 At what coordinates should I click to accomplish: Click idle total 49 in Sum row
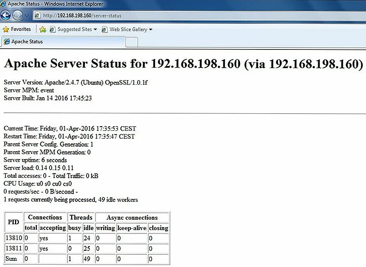pyautogui.click(x=89, y=259)
